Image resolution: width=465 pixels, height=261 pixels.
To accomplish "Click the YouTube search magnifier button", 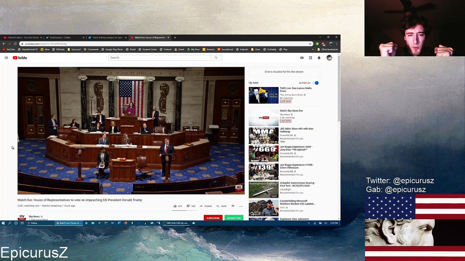I will click(216, 58).
